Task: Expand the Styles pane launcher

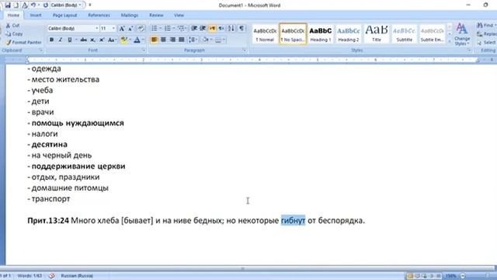Action: pyautogui.click(x=469, y=50)
